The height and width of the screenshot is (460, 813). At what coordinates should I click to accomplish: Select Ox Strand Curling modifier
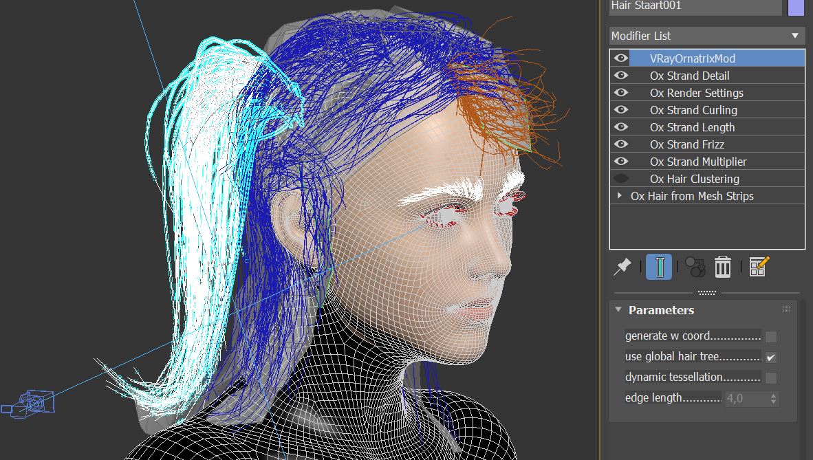693,110
